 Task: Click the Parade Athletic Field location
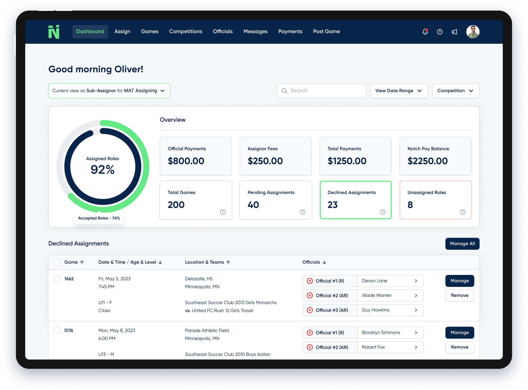(x=207, y=331)
